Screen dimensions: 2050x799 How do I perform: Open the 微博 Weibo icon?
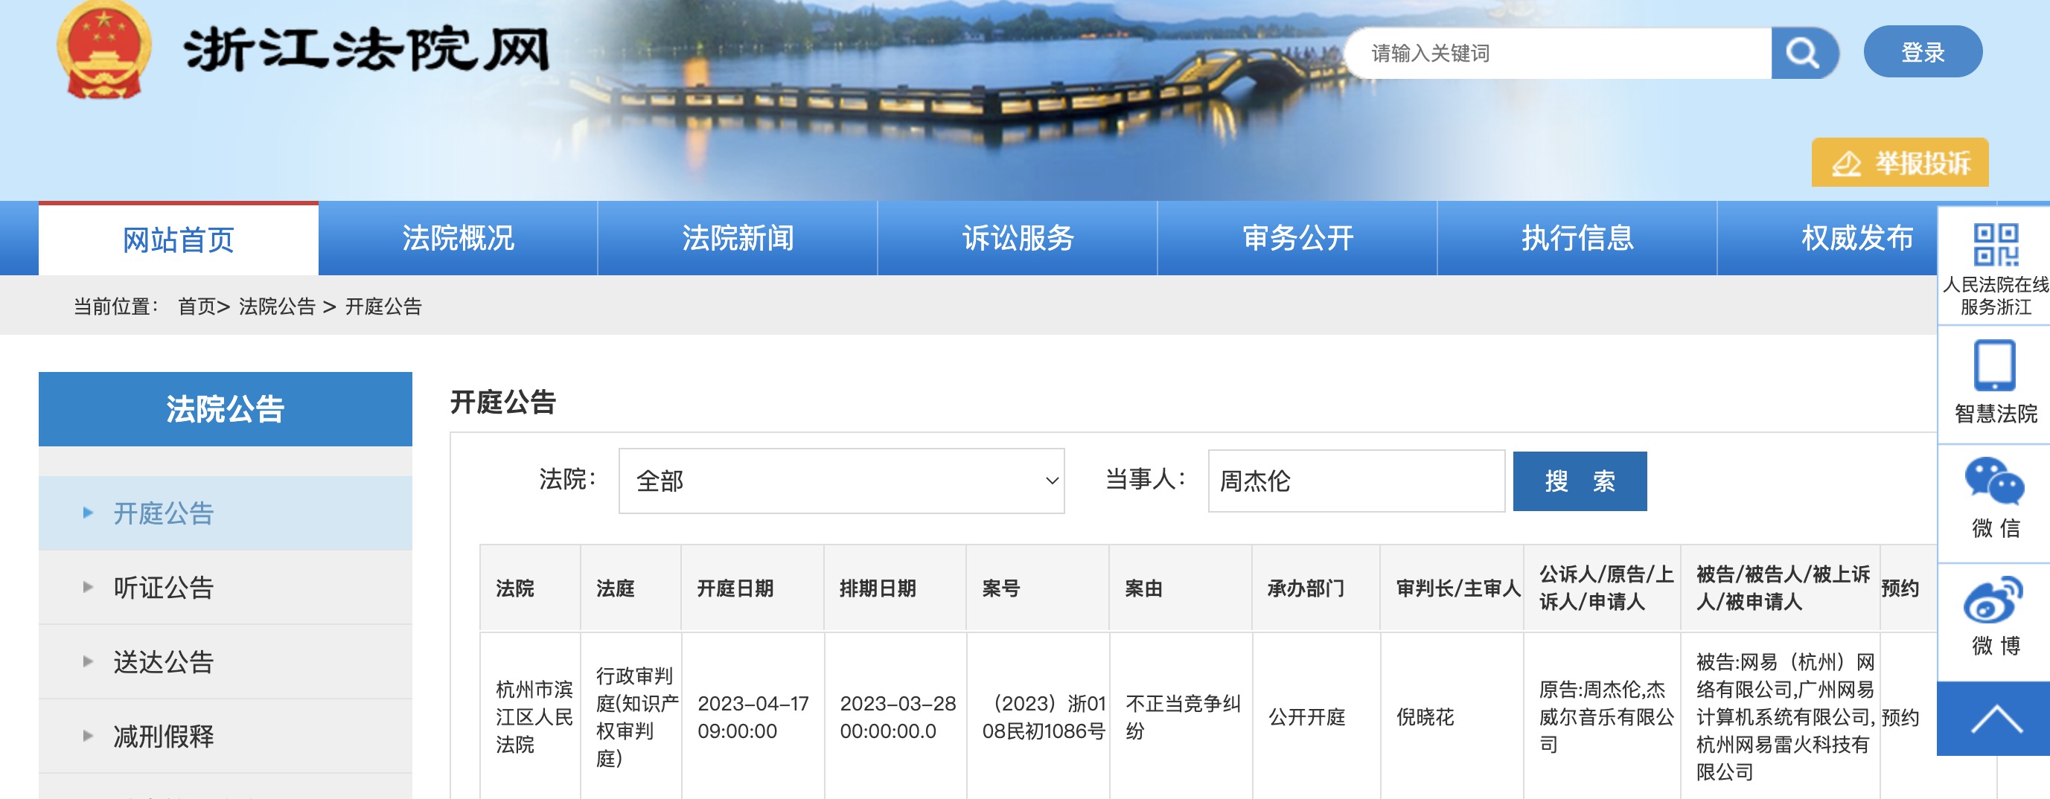tap(1993, 600)
